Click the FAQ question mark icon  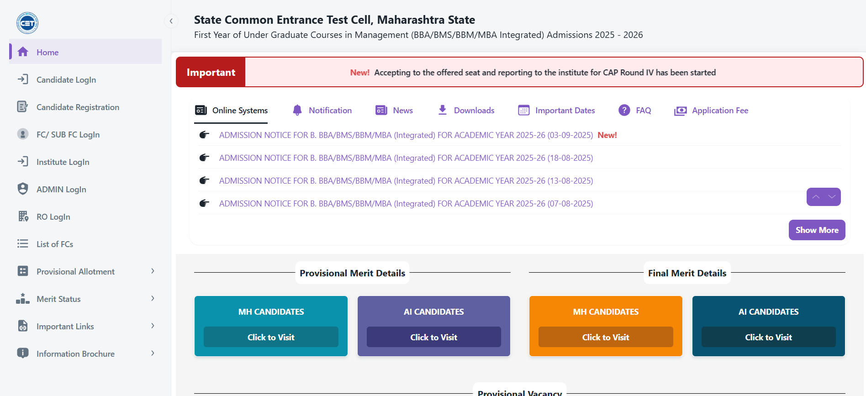[624, 111]
